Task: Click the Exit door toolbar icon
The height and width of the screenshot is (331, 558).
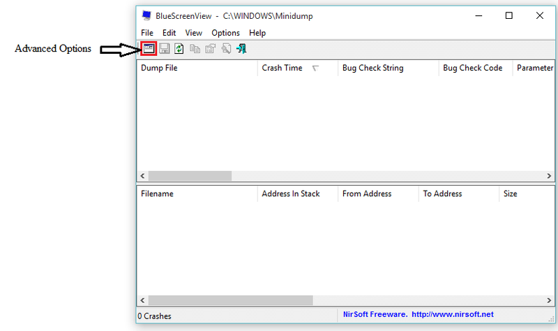Action: pyautogui.click(x=241, y=48)
